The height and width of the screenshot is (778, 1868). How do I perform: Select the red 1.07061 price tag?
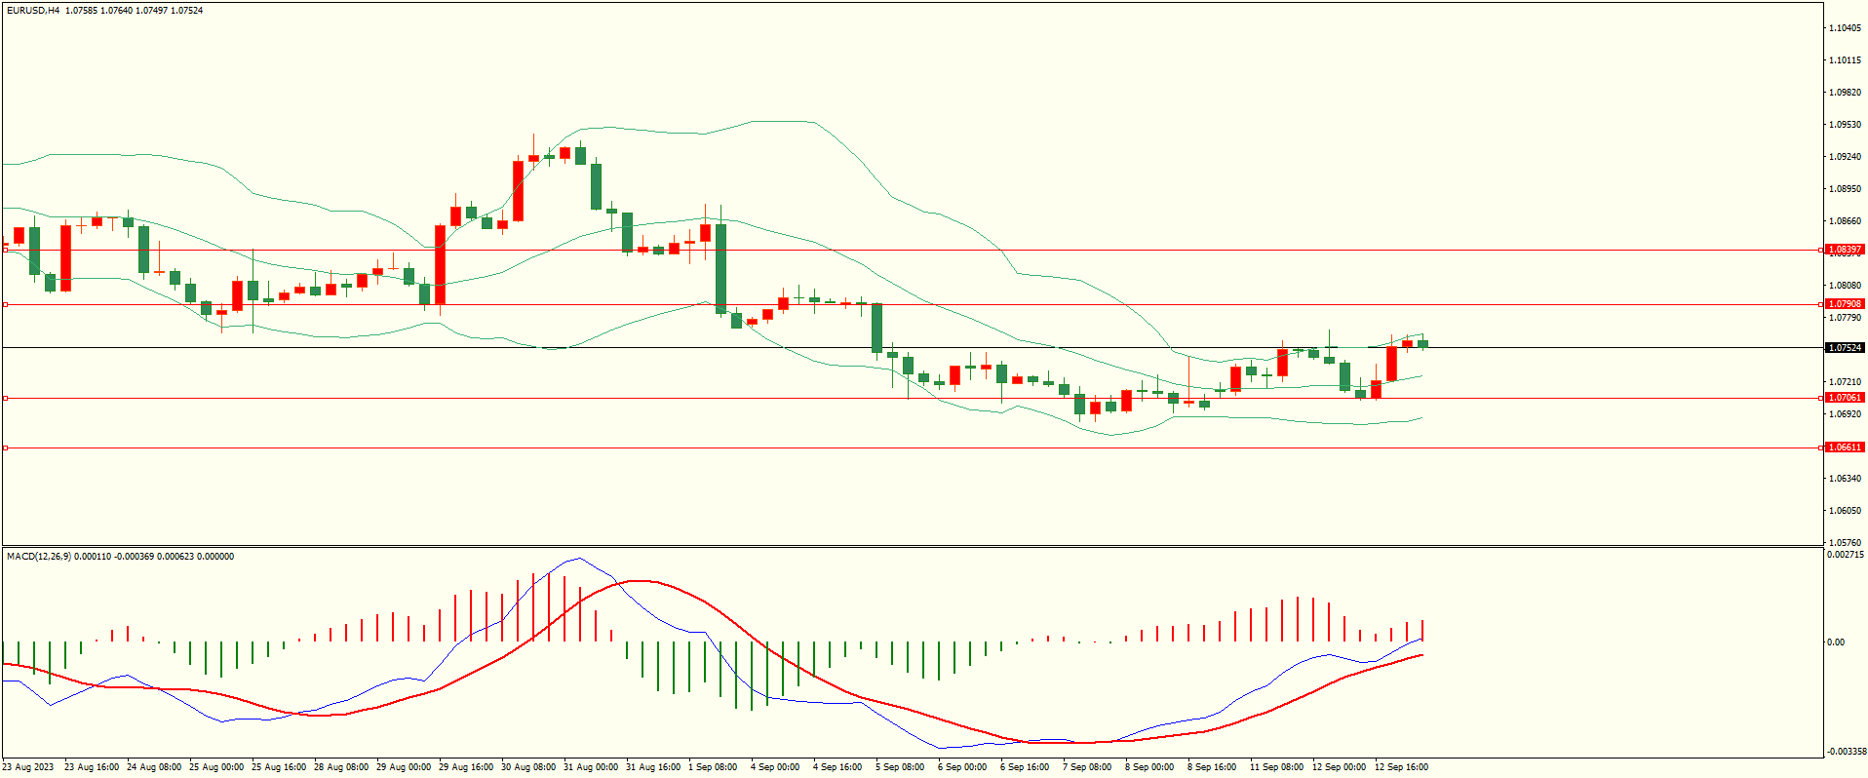1844,398
